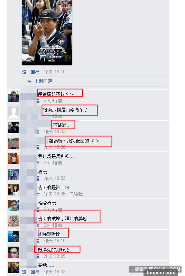Expand the 1 則回覆 replies thread

[44, 81]
